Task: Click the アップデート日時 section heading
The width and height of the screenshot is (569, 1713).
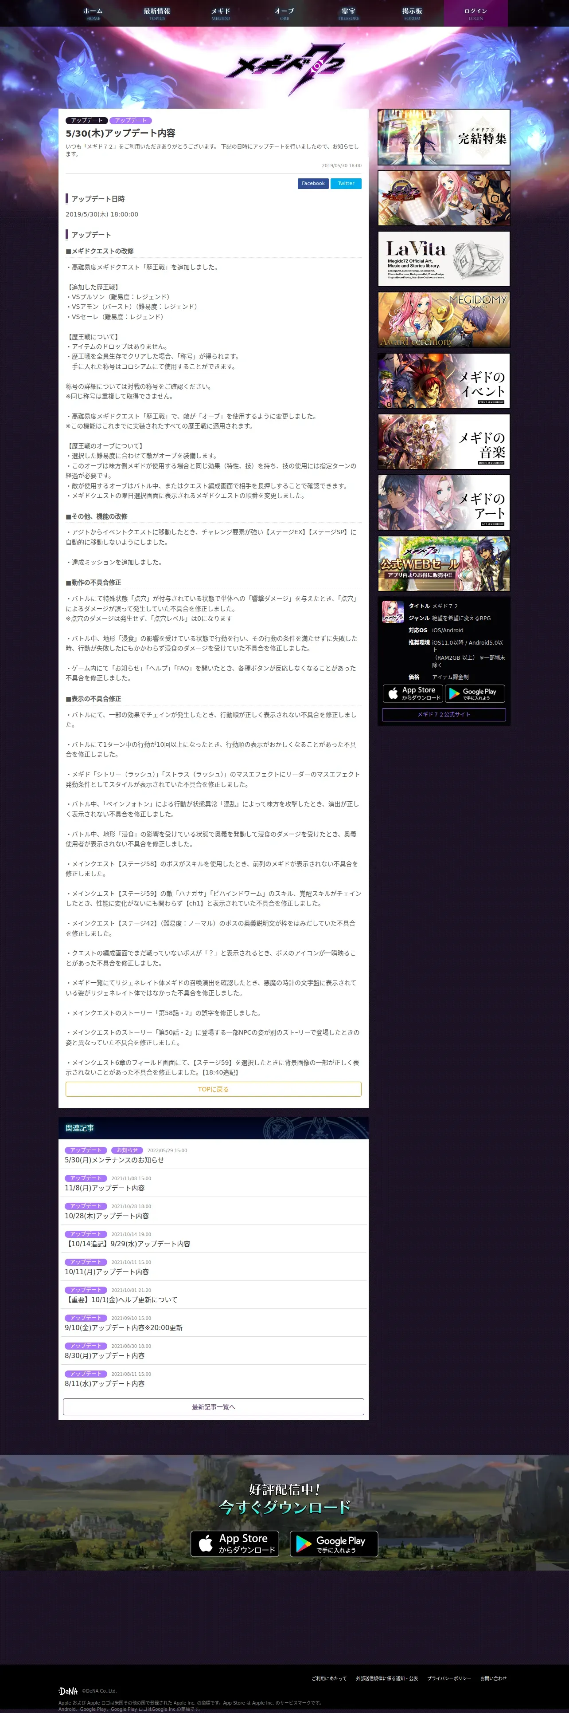Action: 97,199
